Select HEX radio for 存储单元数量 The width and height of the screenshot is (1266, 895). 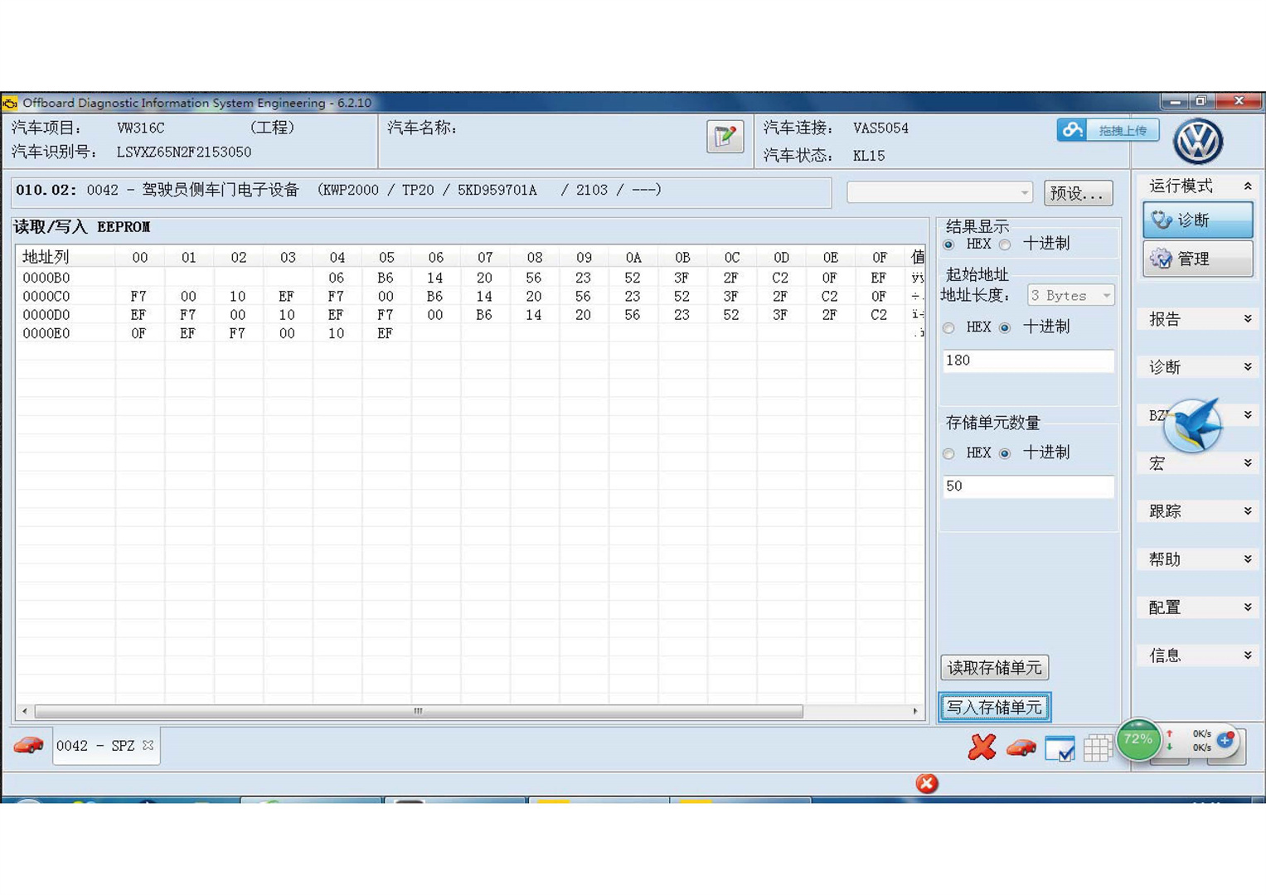pyautogui.click(x=948, y=453)
